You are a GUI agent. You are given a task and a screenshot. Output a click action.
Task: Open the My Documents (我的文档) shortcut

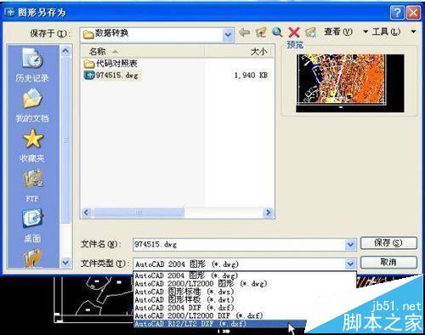click(x=32, y=105)
